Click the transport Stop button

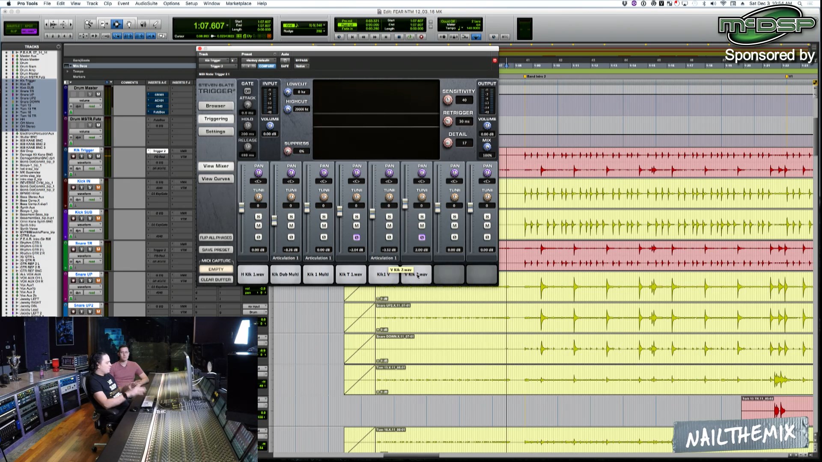point(399,37)
